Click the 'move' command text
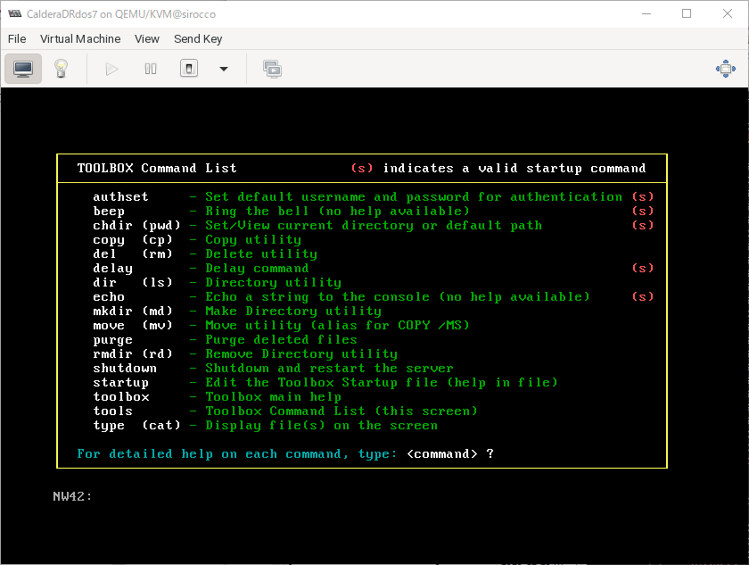The height and width of the screenshot is (565, 749). (109, 326)
